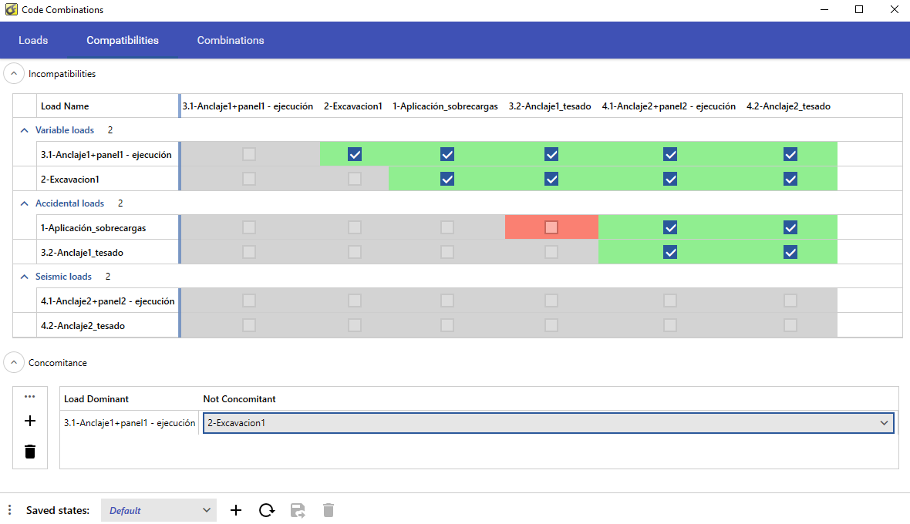Check the red 1-Aplicación_sobrecargas vs 3.2-Anclaje1_tesado box
The height and width of the screenshot is (524, 910).
click(x=551, y=227)
